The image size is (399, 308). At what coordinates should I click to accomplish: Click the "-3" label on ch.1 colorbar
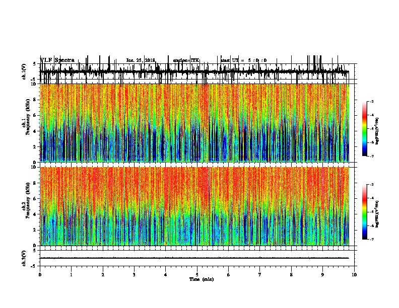point(371,101)
